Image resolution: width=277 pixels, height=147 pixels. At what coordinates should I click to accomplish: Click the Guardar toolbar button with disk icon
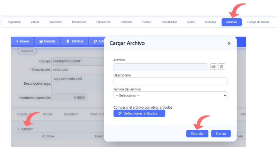click(47, 41)
